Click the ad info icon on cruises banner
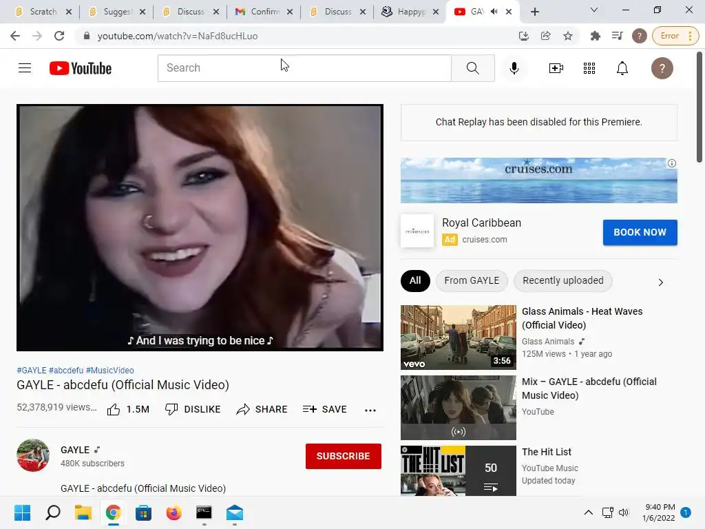 click(672, 163)
